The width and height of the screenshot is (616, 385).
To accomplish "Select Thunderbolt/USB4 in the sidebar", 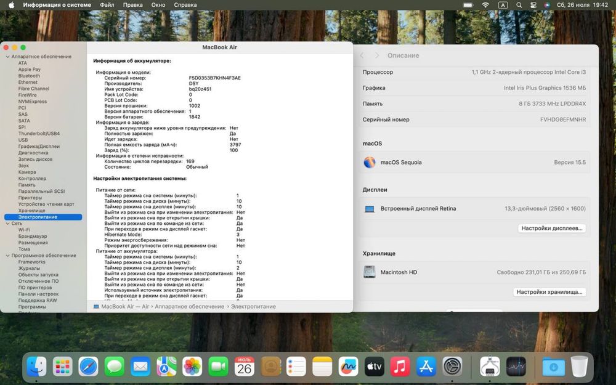I will (x=39, y=134).
